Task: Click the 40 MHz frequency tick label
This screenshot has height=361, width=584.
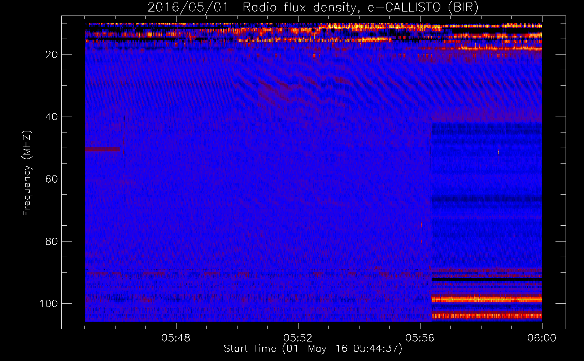Action: 52,117
